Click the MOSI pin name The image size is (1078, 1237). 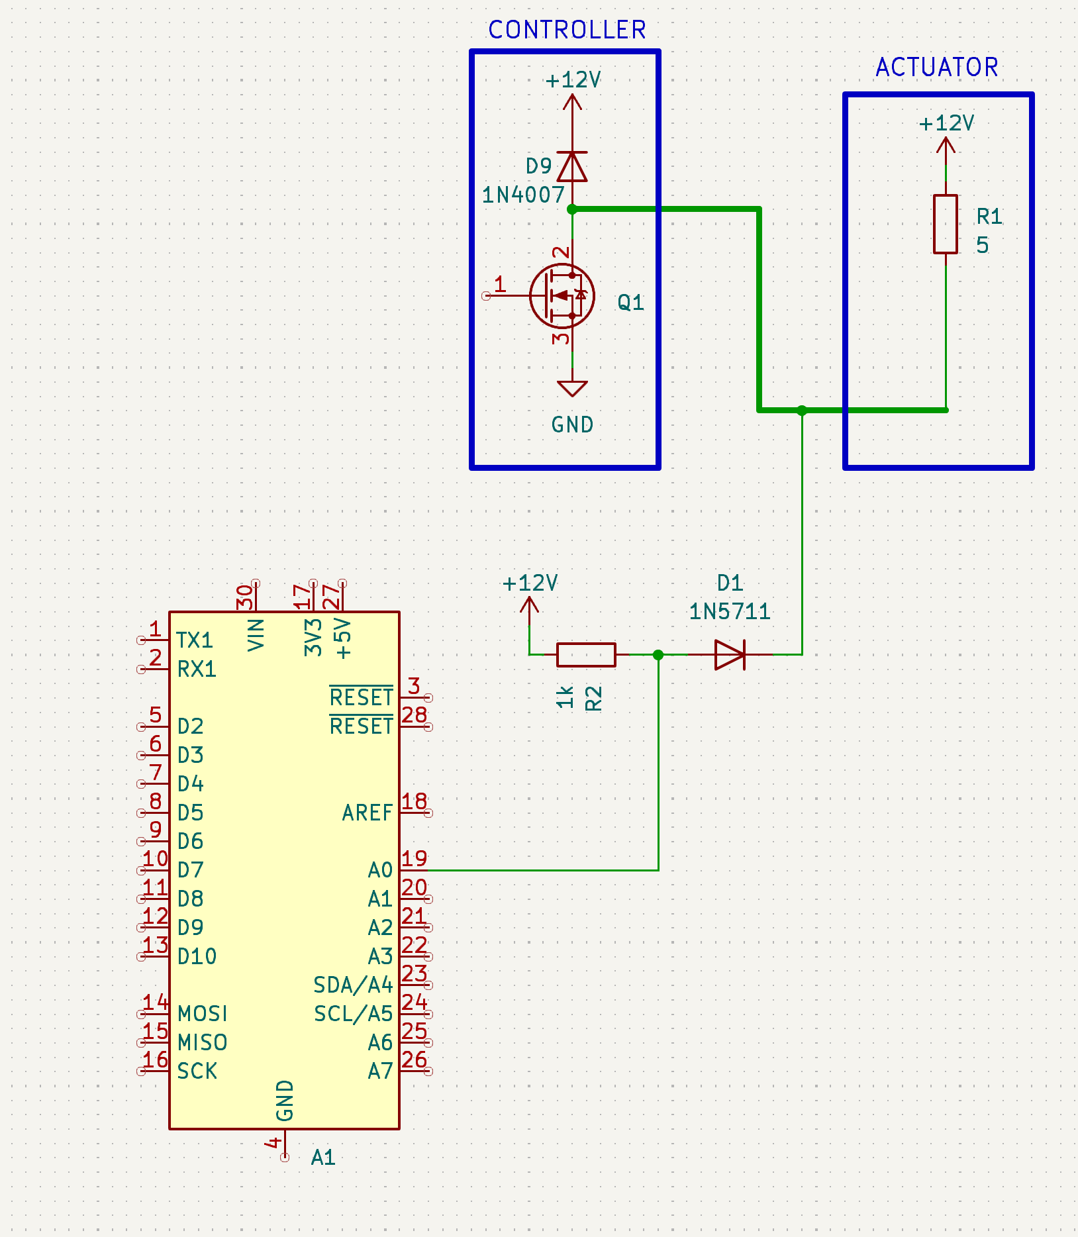[203, 1013]
